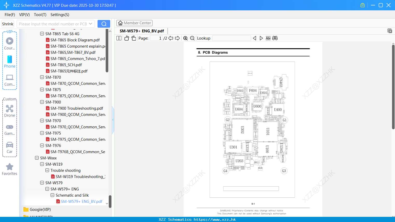Collapse the SM-T870 tree node
This screenshot has width=395, height=222.
click(x=42, y=77)
